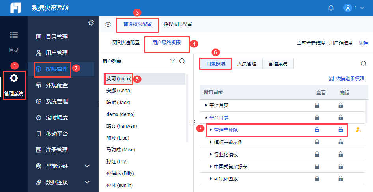Toggle edit permission lock for 管理驾驶舱
The width and height of the screenshot is (373, 192).
341,130
